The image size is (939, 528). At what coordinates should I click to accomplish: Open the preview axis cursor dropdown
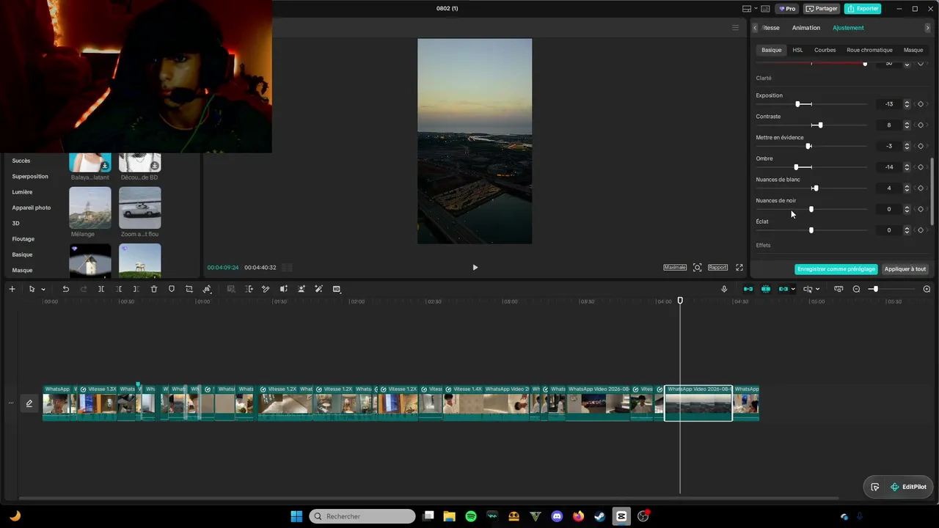[x=818, y=290]
